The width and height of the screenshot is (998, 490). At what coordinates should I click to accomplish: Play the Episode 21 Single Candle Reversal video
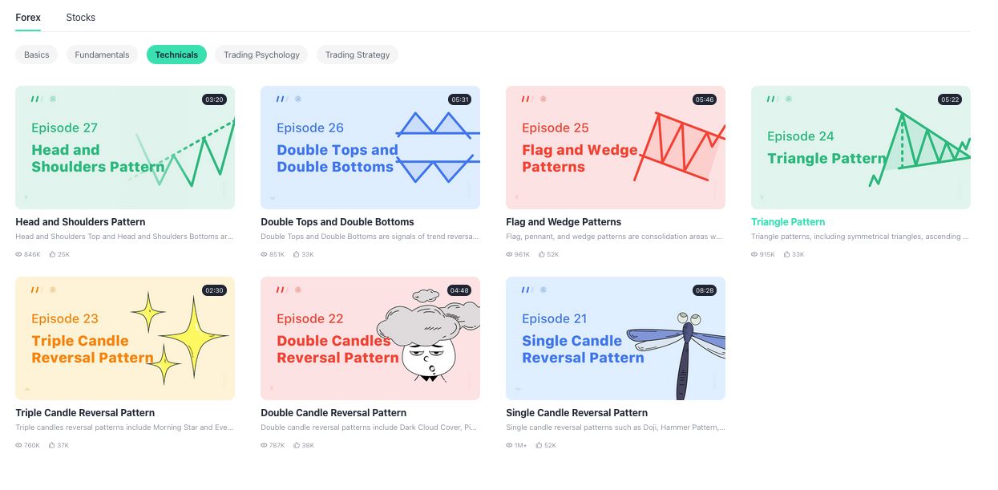point(616,338)
